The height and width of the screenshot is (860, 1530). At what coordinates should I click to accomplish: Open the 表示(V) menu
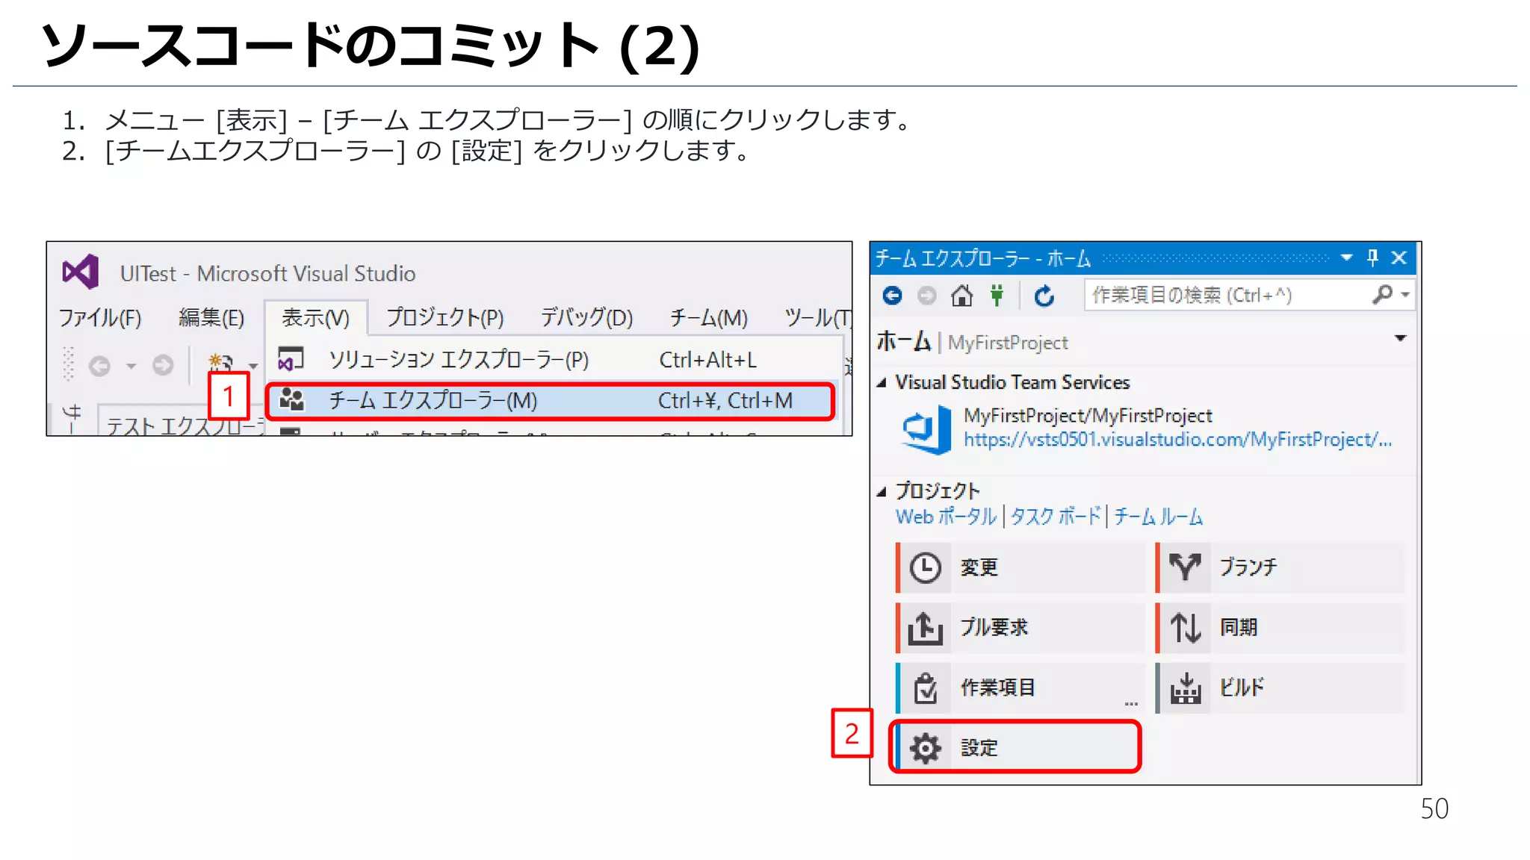(315, 318)
